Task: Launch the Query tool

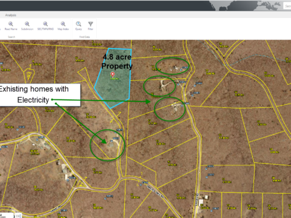Action: coord(78,26)
